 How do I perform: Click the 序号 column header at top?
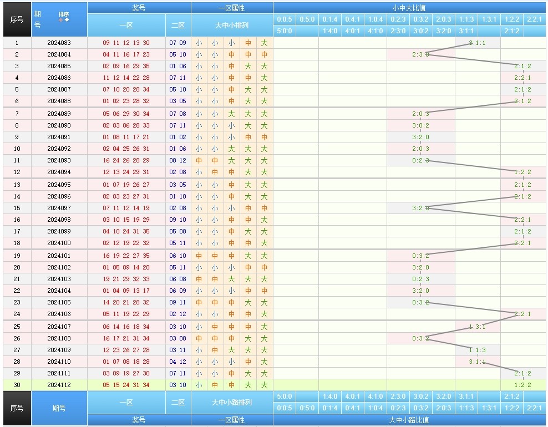(17, 19)
